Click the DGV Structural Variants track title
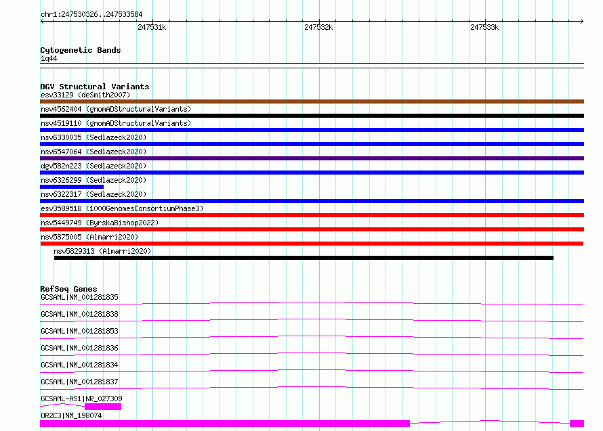 pyautogui.click(x=95, y=87)
